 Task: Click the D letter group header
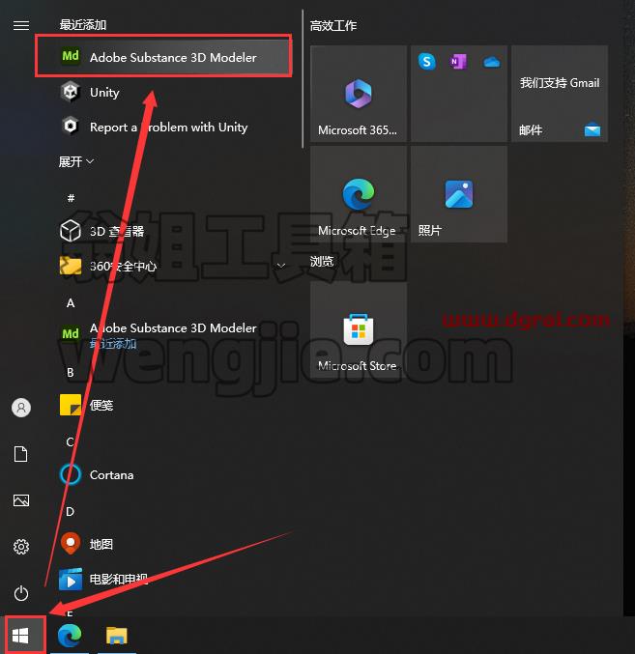tap(71, 511)
